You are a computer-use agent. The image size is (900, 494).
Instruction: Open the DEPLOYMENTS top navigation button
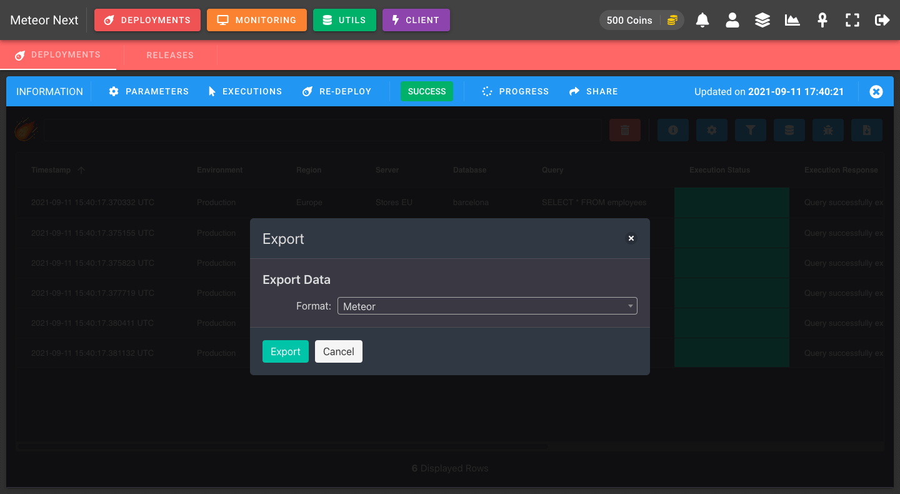(147, 20)
